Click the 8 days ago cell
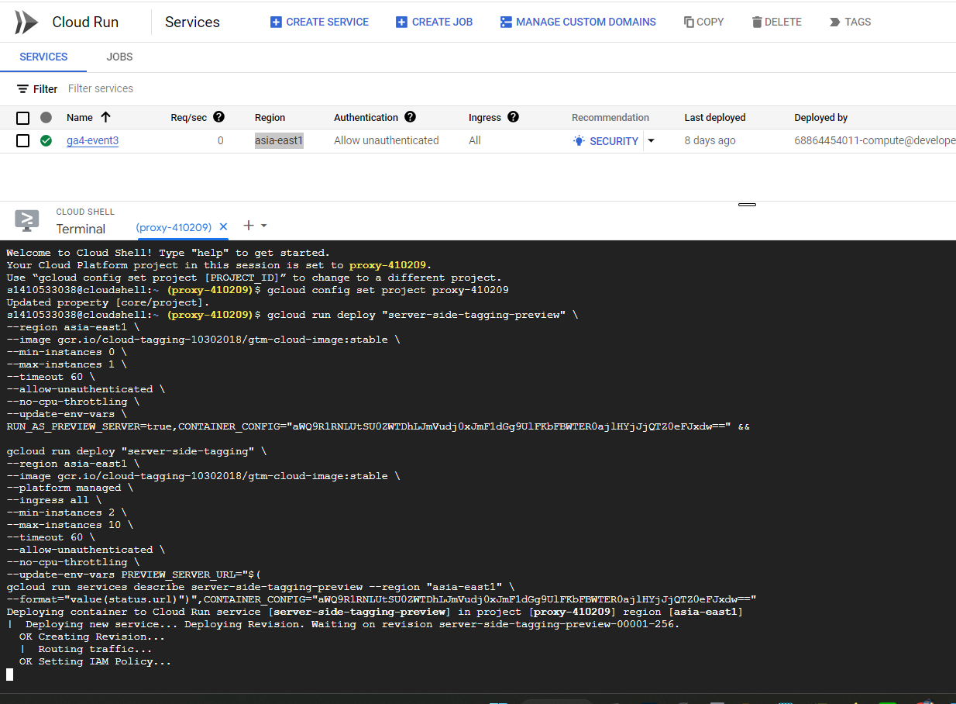 (710, 140)
